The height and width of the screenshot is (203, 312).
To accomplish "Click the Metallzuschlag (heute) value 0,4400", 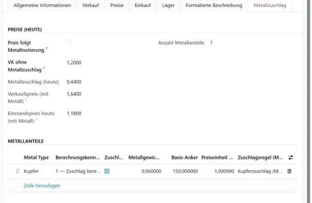I will [74, 82].
